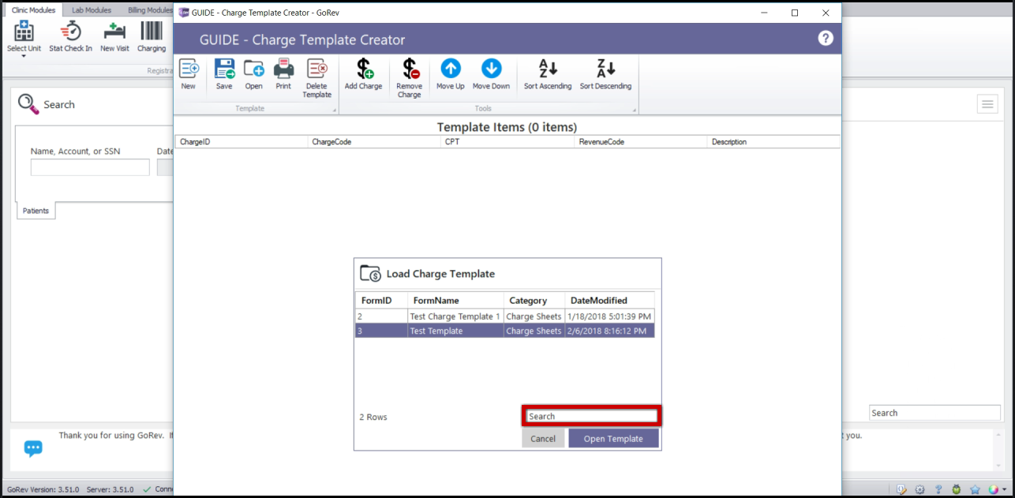
Task: Click the green bug report icon
Action: (957, 489)
